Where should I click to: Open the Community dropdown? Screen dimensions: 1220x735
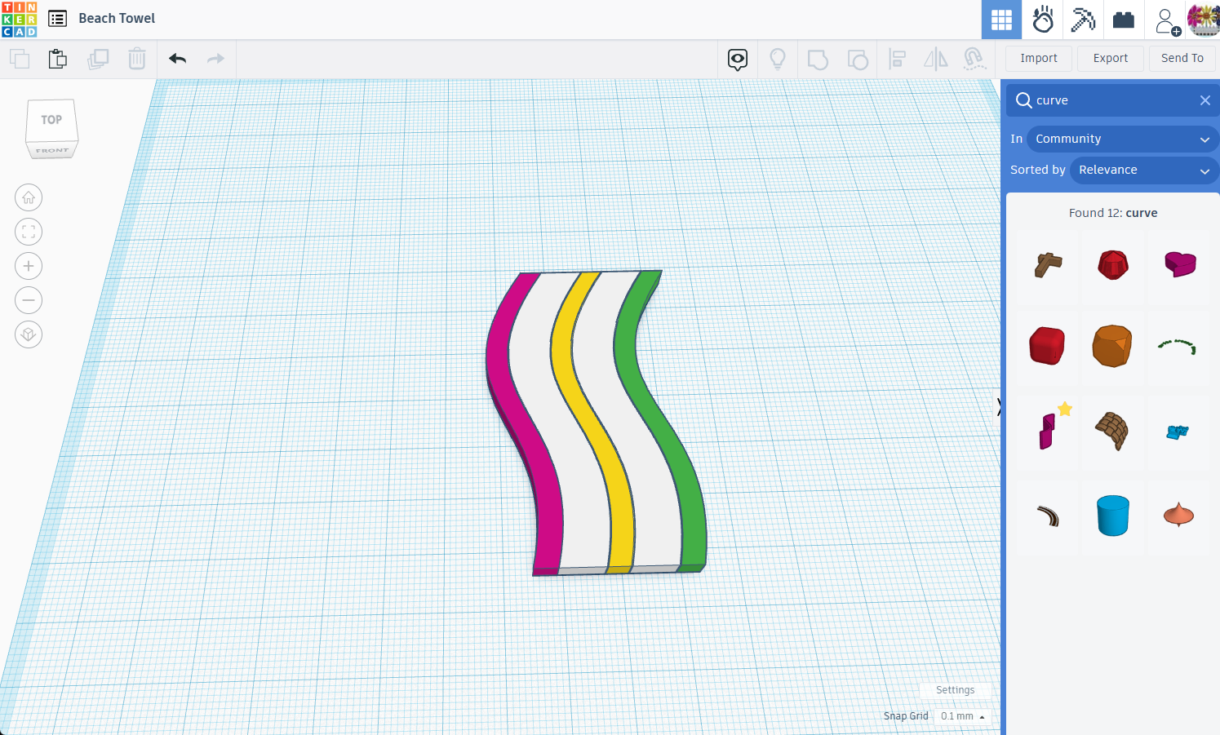1123,139
